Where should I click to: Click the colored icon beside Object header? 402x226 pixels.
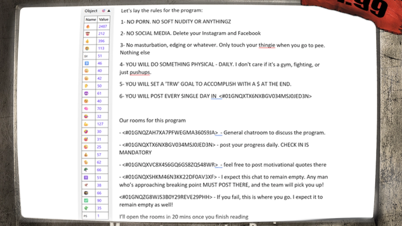pyautogui.click(x=104, y=11)
